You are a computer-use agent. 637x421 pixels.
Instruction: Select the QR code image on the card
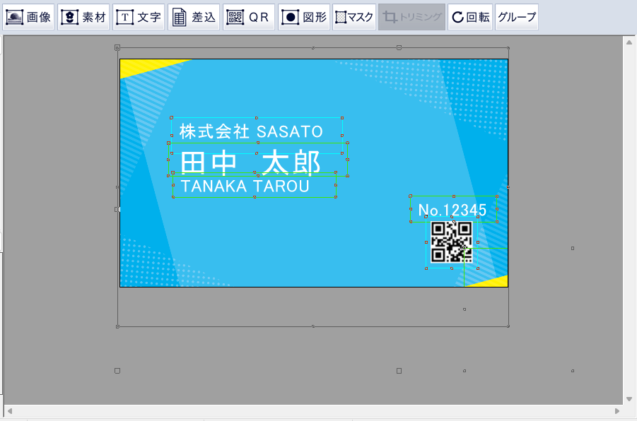[451, 242]
